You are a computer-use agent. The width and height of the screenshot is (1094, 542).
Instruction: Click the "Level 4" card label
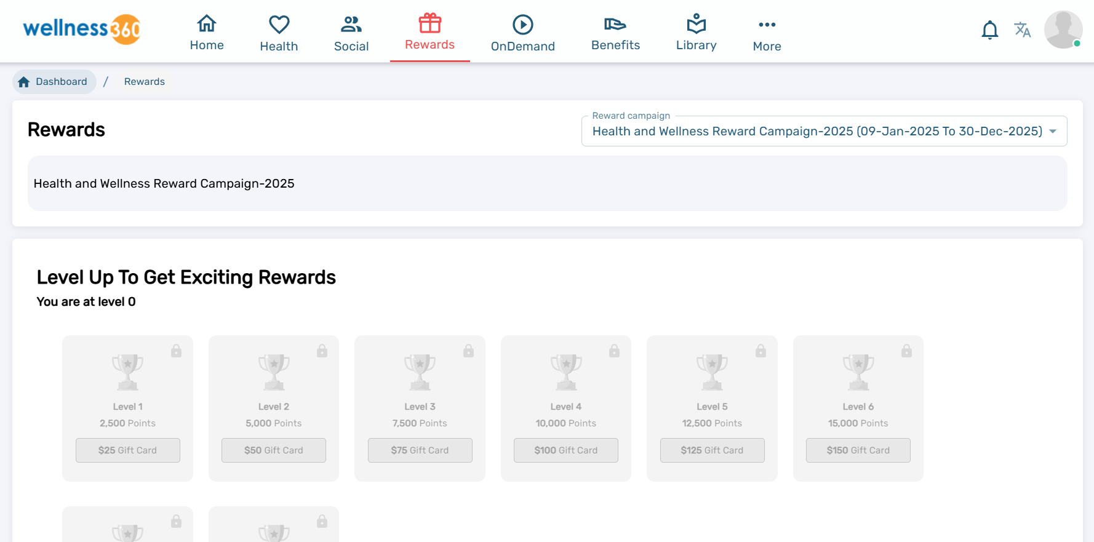[566, 407]
